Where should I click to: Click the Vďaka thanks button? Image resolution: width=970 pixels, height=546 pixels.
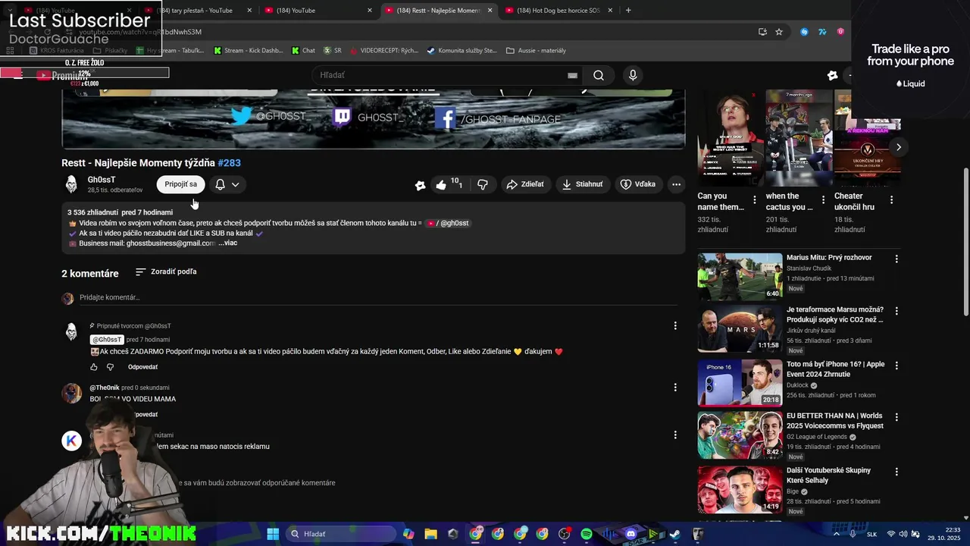(x=637, y=184)
